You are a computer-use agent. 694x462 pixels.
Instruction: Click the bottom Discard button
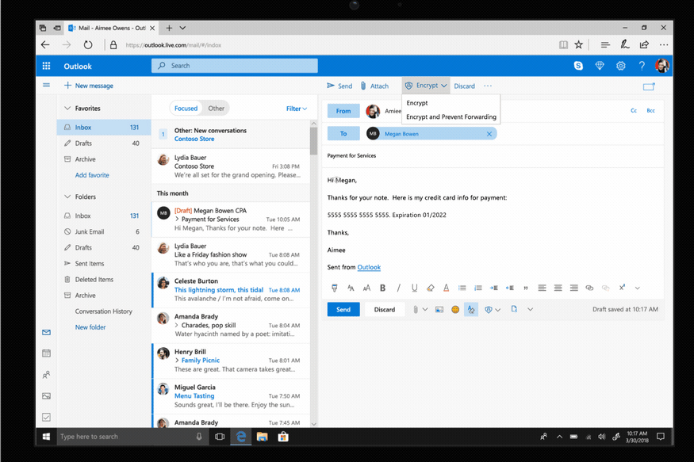pyautogui.click(x=385, y=310)
